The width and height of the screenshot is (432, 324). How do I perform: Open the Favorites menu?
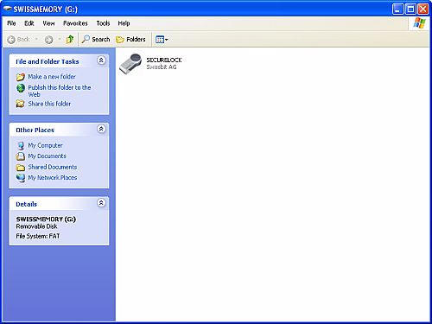[75, 23]
